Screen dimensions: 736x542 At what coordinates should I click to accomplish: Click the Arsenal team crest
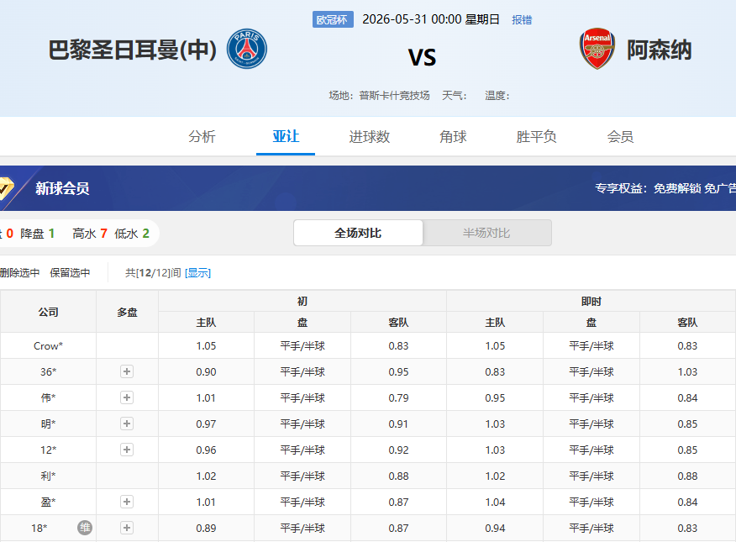(597, 49)
